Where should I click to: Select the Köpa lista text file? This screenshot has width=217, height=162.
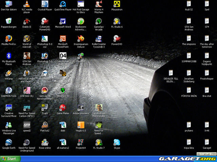(189, 142)
